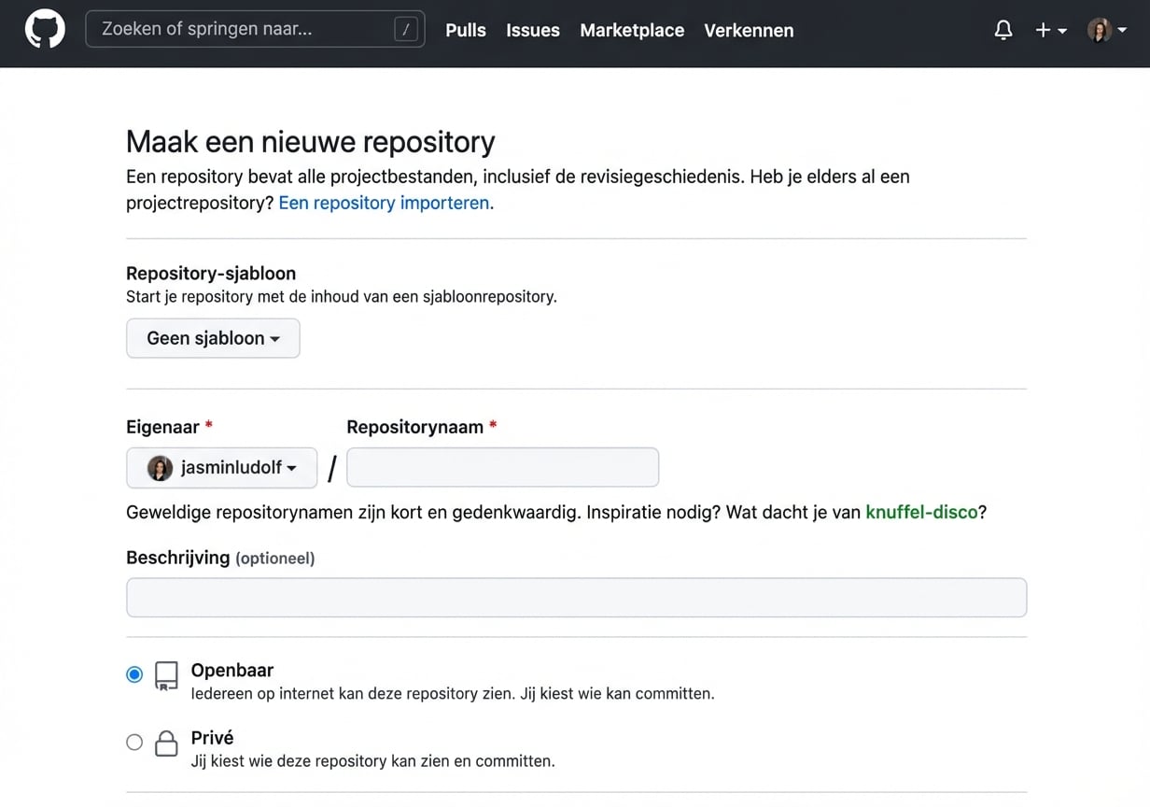
Task: Click the GitHub logo icon
Action: [44, 29]
